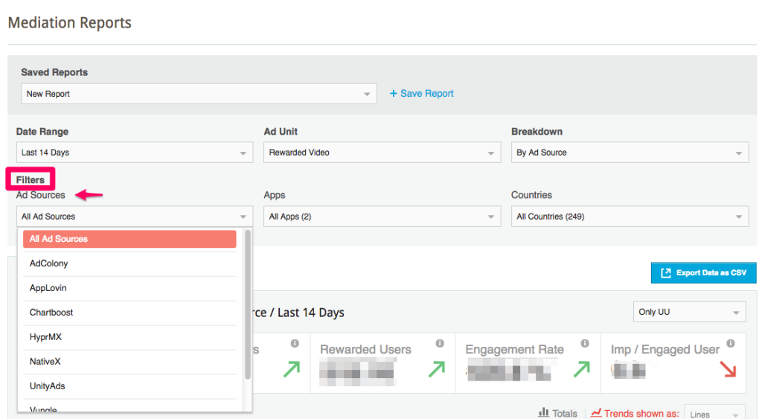This screenshot has width=762, height=419.
Task: Click the green trend arrow for Engagement Rate
Action: [x=581, y=368]
